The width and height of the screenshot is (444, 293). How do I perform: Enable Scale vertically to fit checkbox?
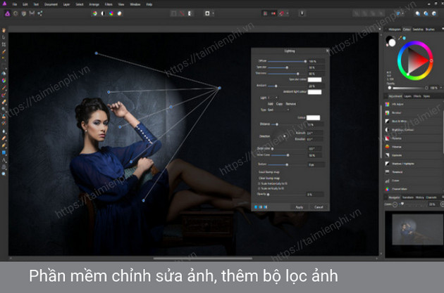(x=259, y=188)
